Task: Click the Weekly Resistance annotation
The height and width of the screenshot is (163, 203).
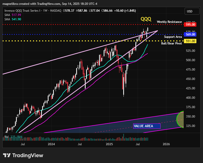Action: [169, 22]
